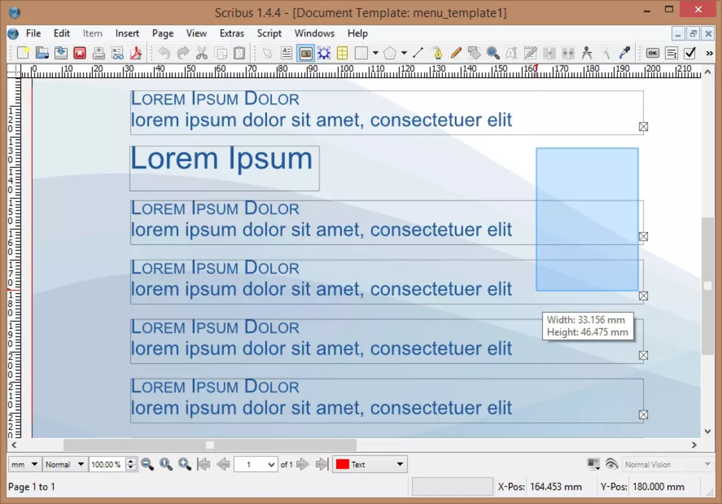Viewport: 722px width, 504px height.
Task: Paste from clipboard icon
Action: pyautogui.click(x=239, y=53)
